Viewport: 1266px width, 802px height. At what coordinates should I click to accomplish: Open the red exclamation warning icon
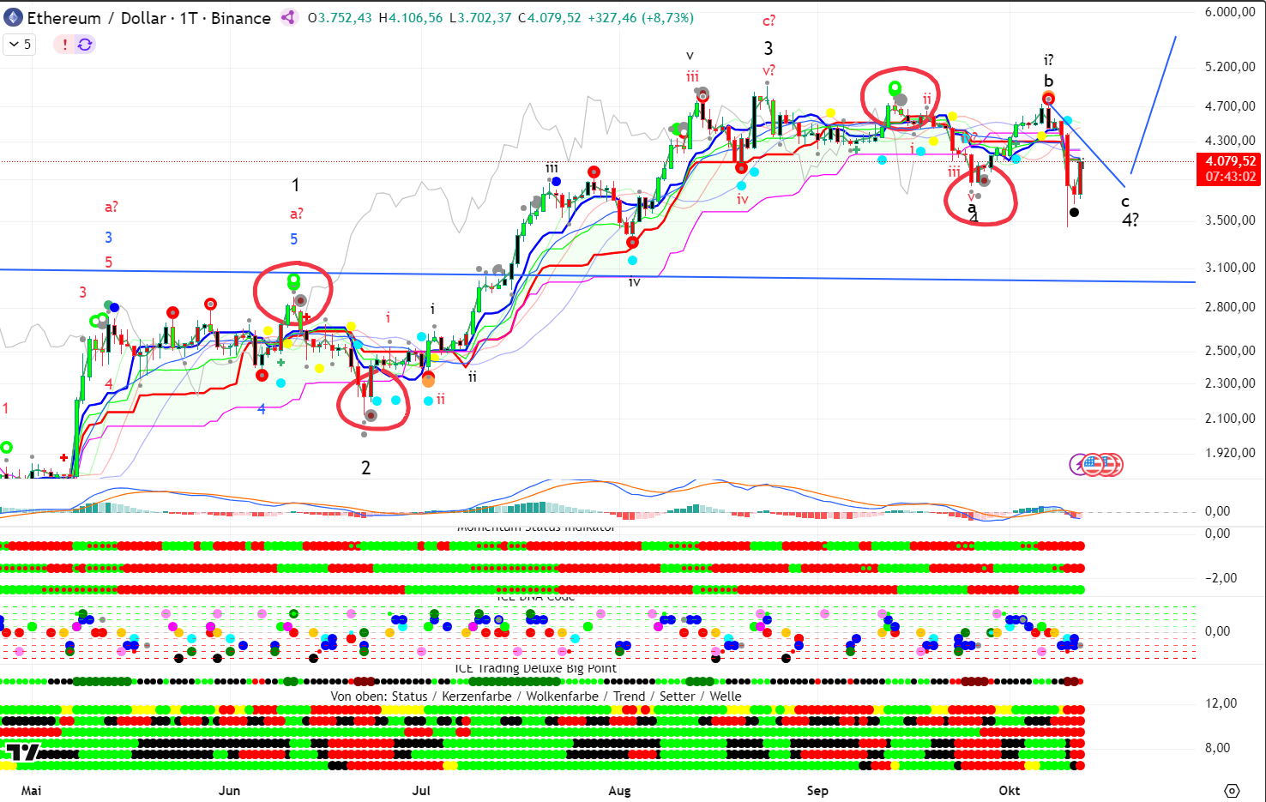pos(65,45)
